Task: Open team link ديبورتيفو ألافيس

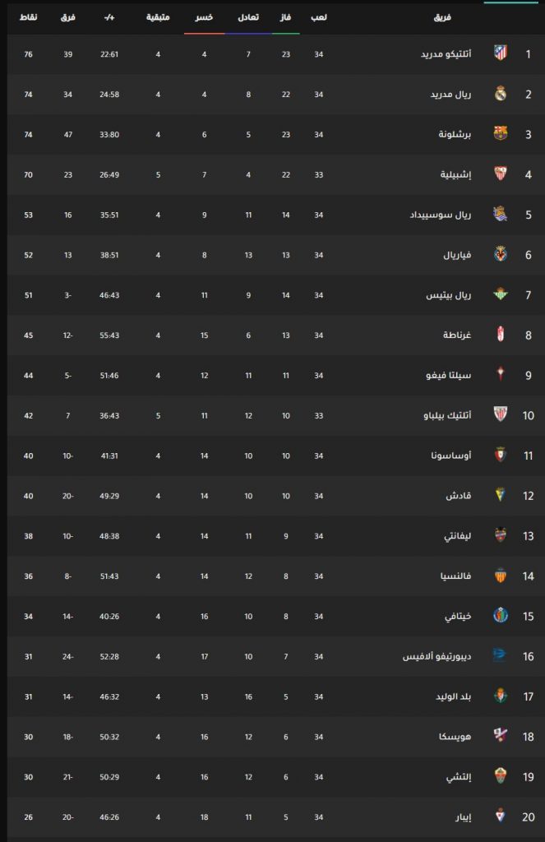Action: point(437,656)
